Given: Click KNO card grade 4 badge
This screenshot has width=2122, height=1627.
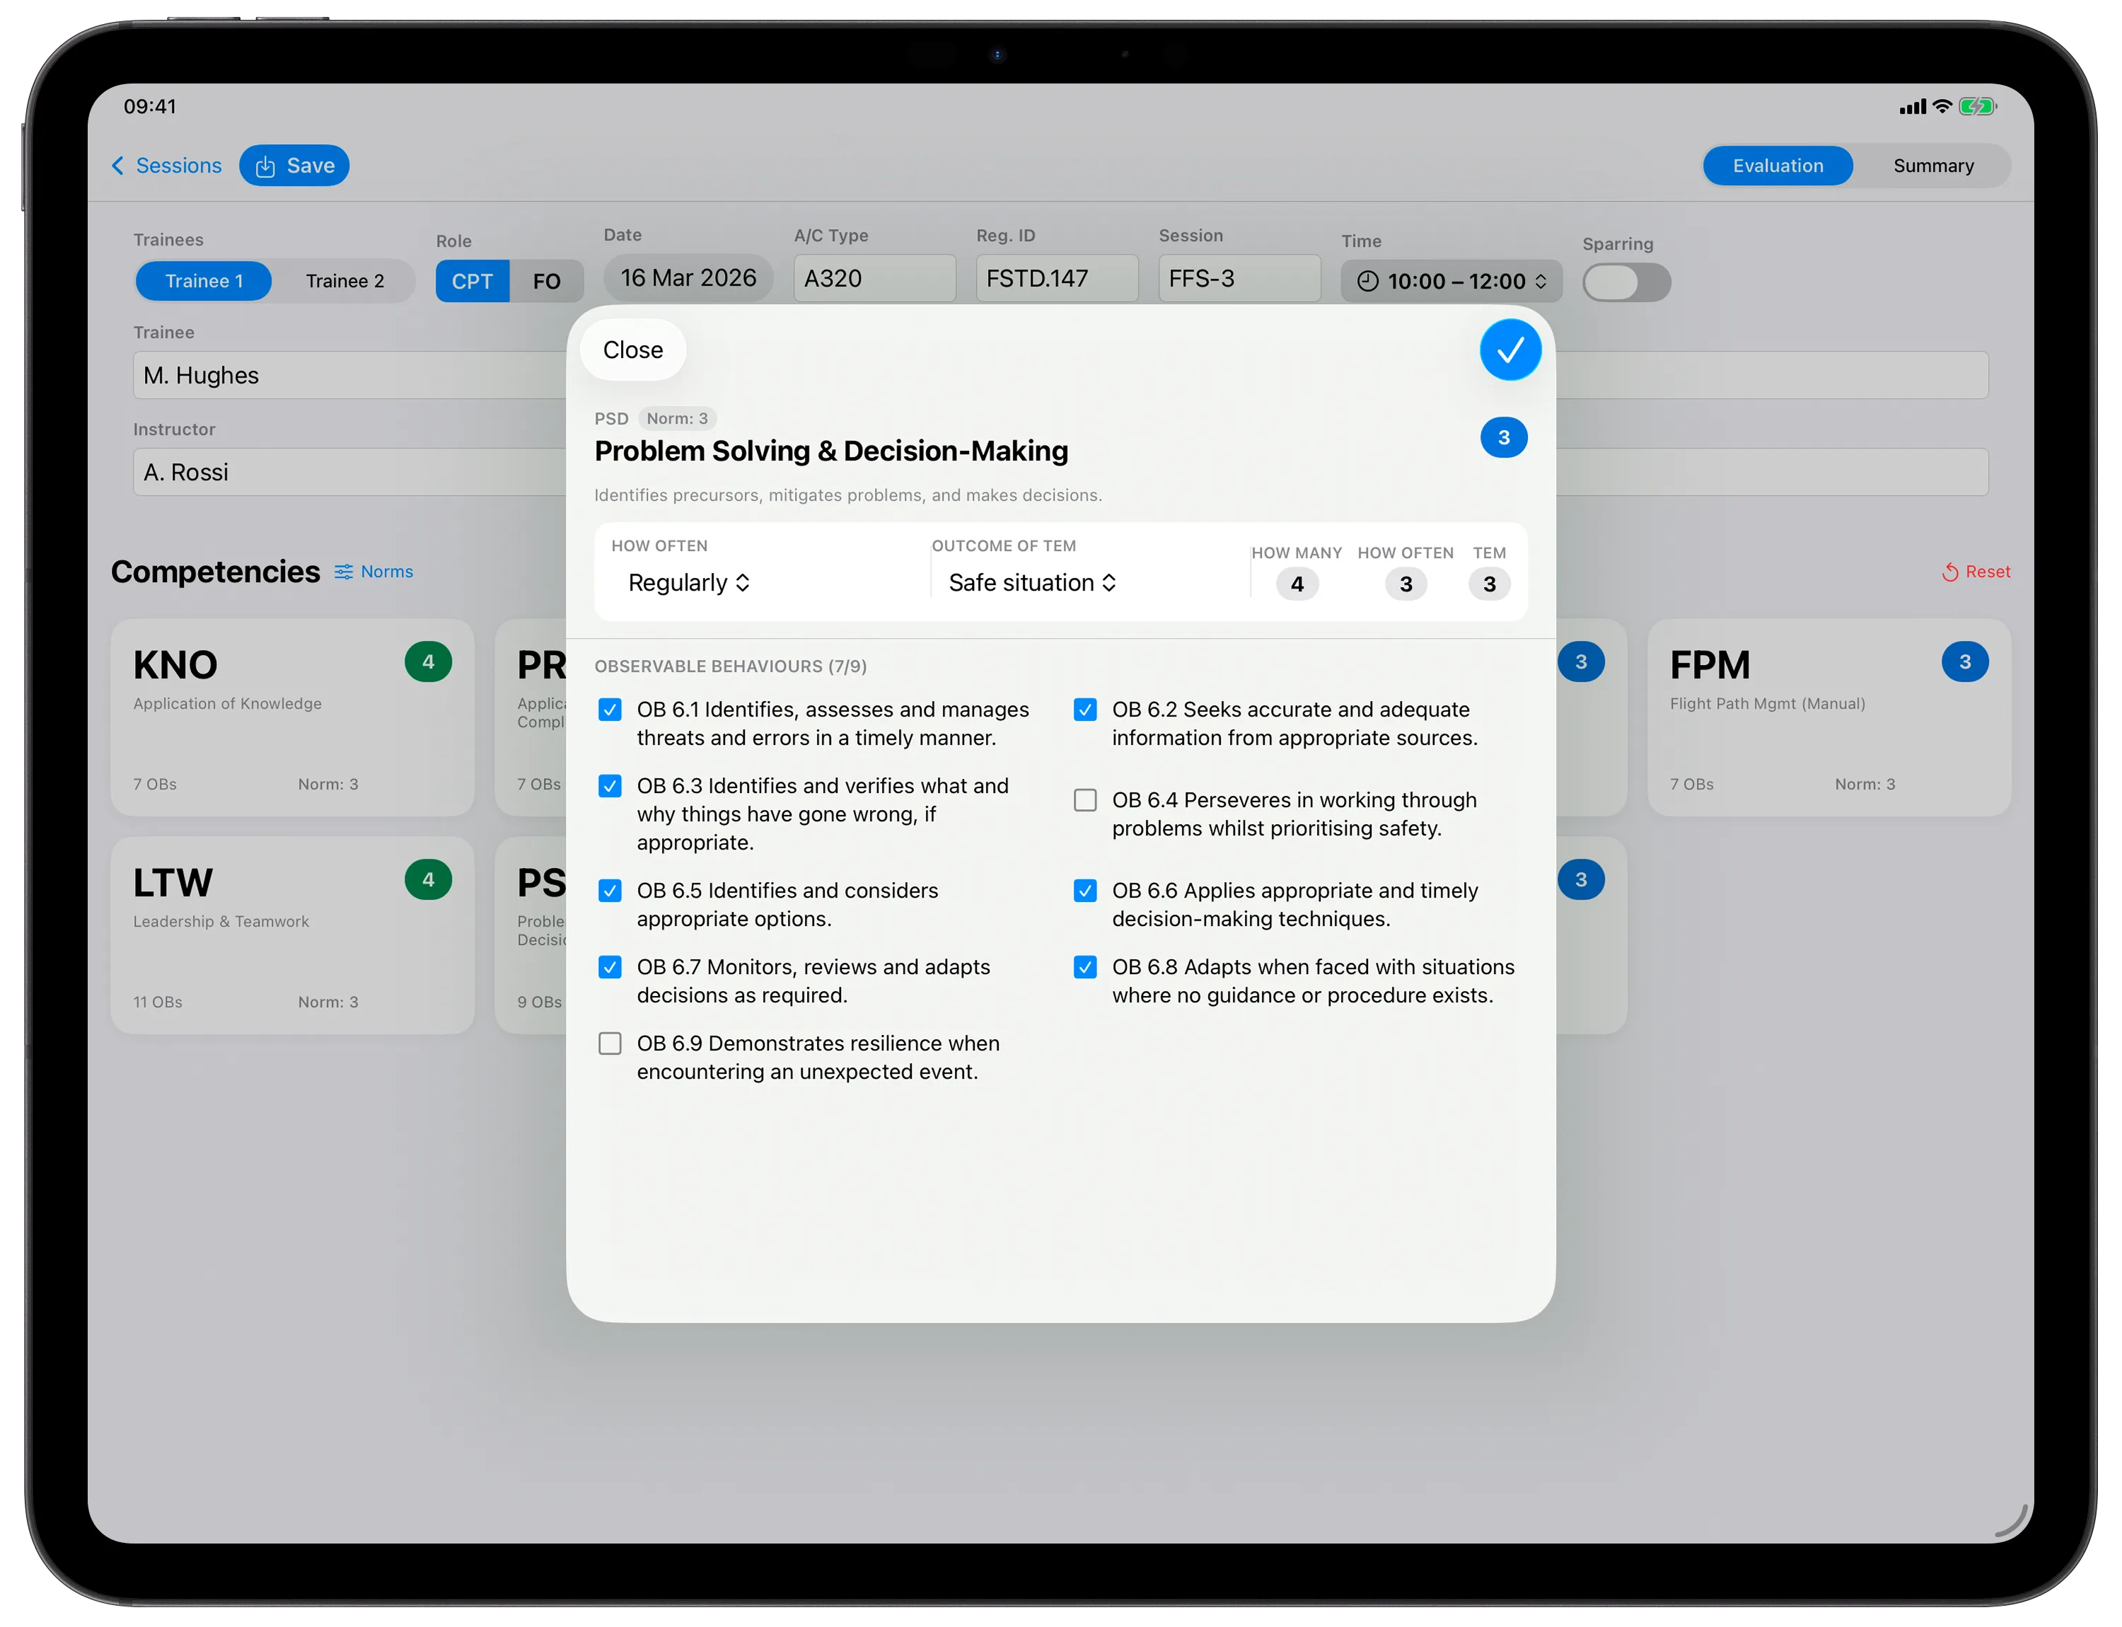Looking at the screenshot, I should point(428,661).
